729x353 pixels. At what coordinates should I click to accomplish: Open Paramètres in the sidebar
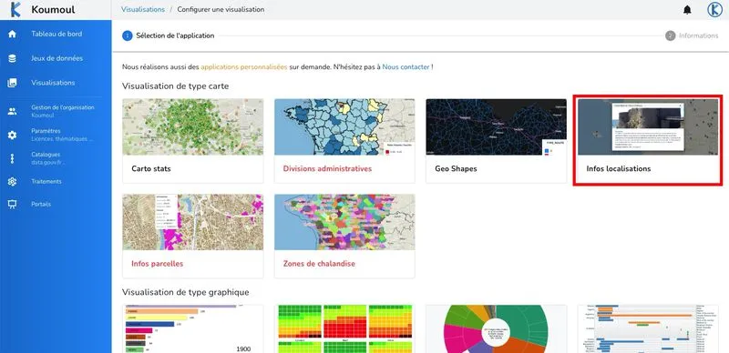coord(56,136)
